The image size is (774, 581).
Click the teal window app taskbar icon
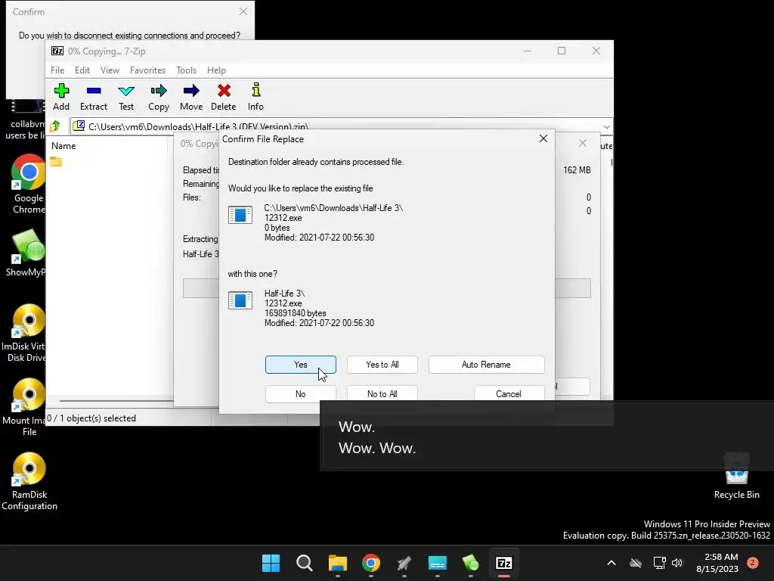point(438,563)
